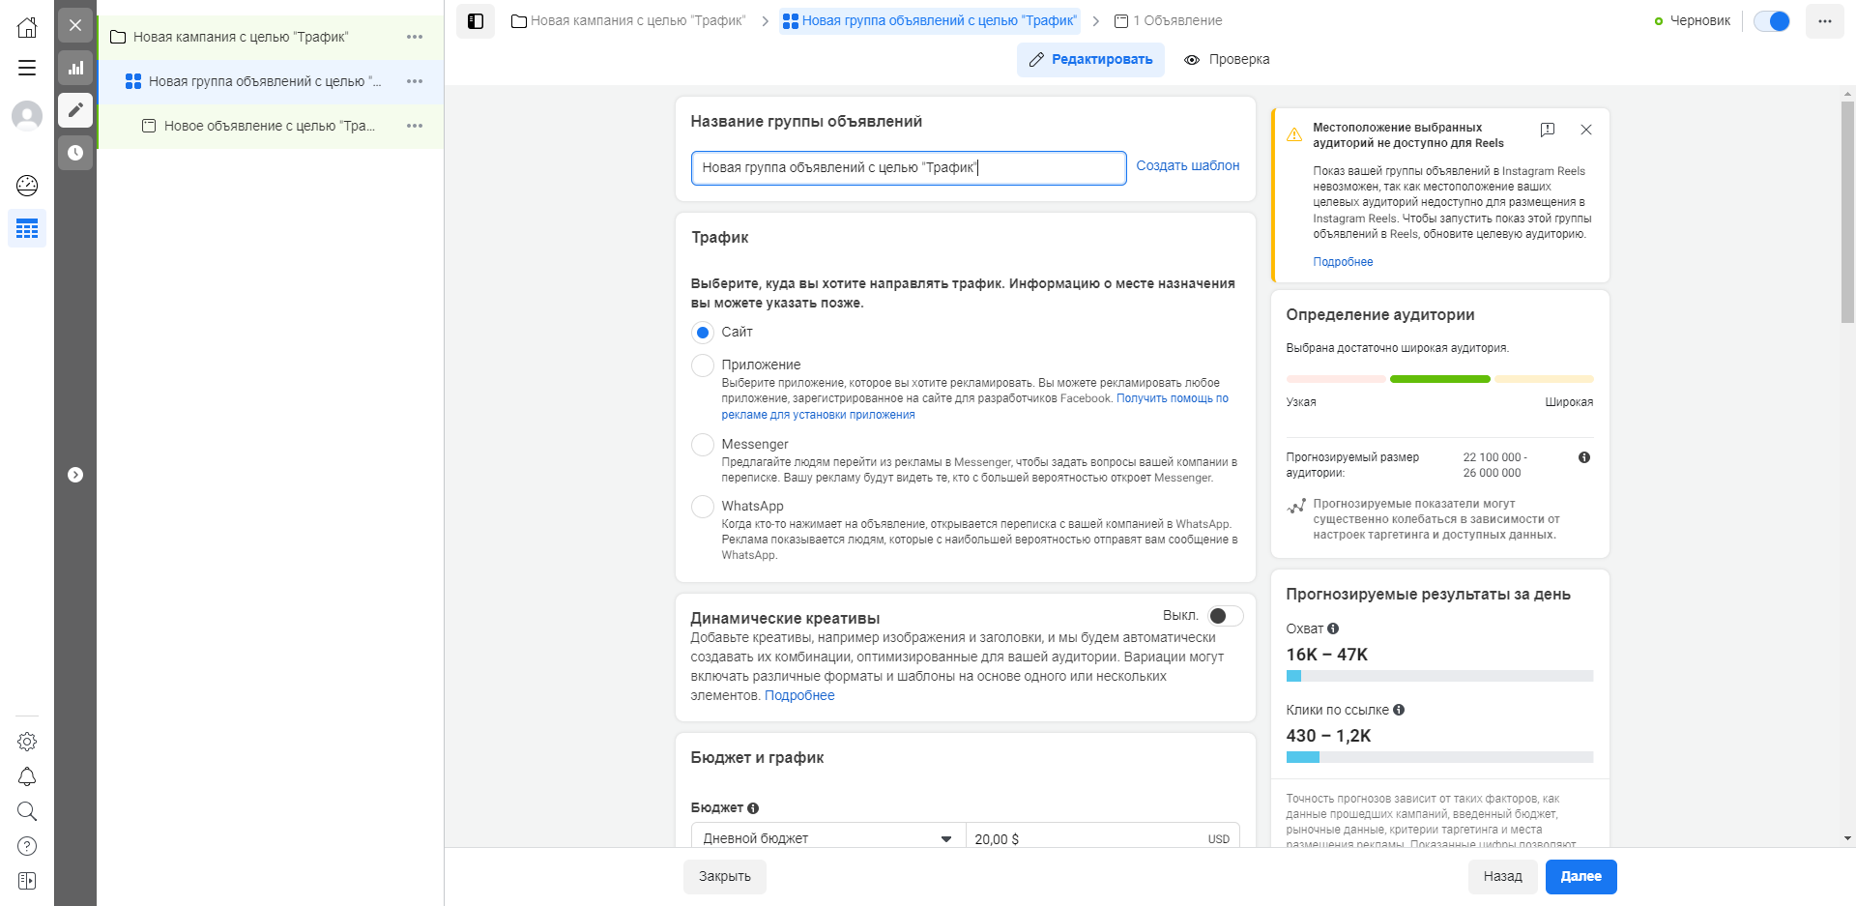Open Подробнее link in the warning card
The image size is (1856, 906).
click(1343, 262)
